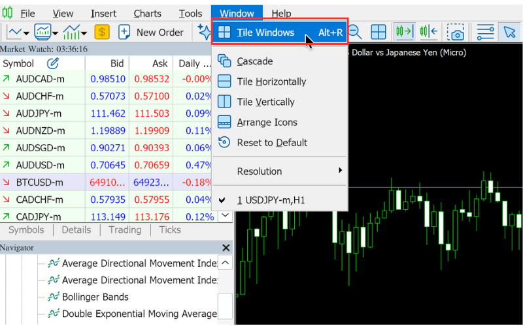Choose Tile Vertically option
Screen dimensions: 523x326
coord(280,102)
